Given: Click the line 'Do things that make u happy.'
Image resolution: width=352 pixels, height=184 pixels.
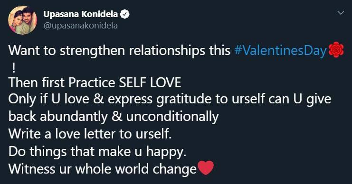Looking at the screenshot, I should coord(97,152).
